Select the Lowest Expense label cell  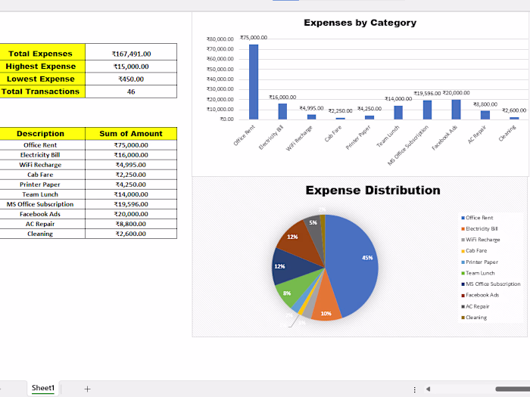(42, 79)
